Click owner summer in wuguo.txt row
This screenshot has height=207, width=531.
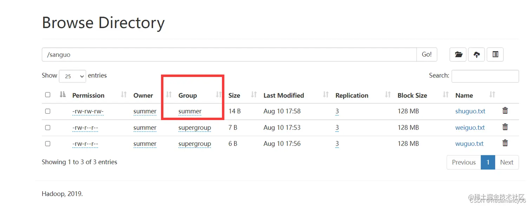point(145,144)
